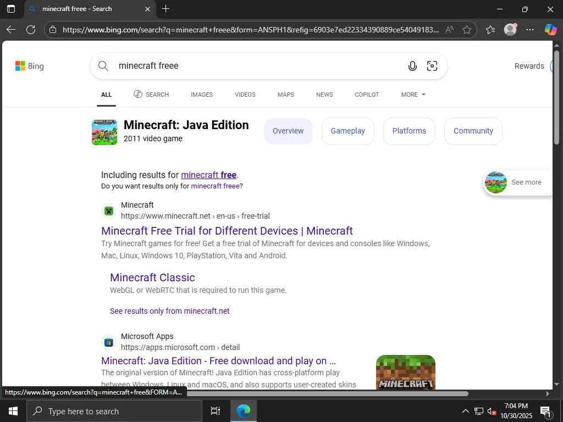Select the Overview pill
Viewport: 563px width, 422px height.
point(288,131)
